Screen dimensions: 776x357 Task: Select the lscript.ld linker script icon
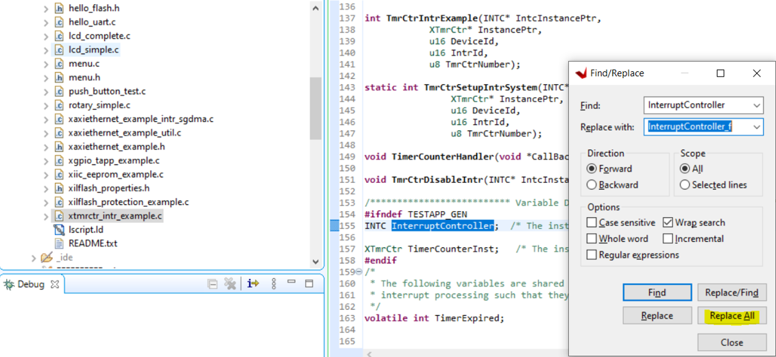click(59, 230)
